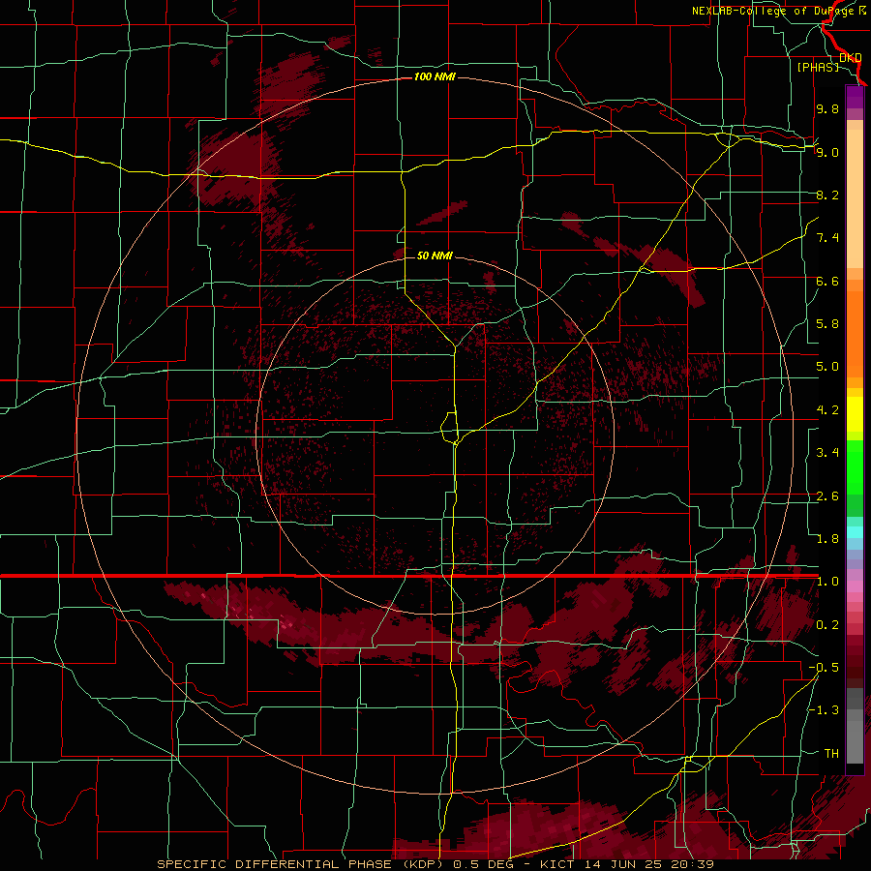Click the [PHAS] units label

coord(818,67)
